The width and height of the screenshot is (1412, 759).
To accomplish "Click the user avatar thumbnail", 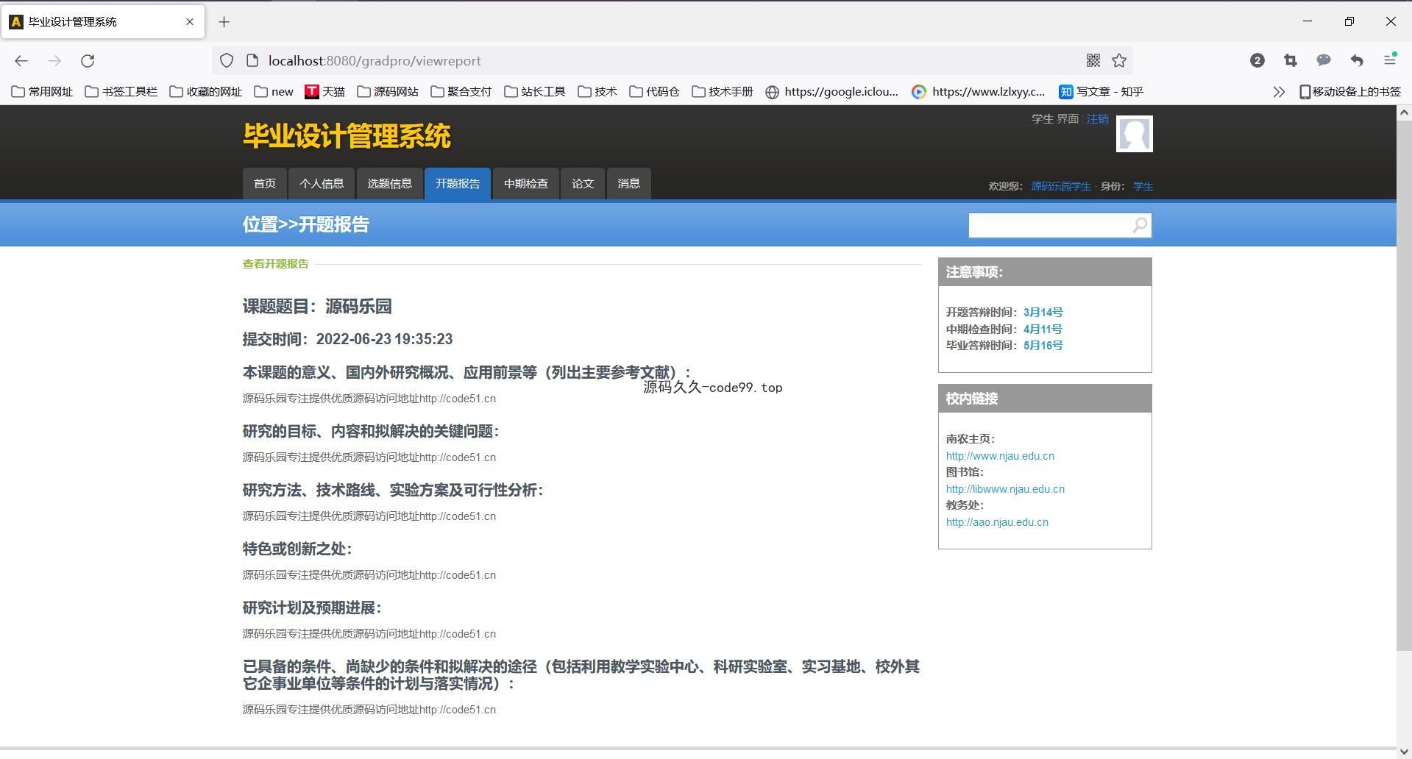I will (1135, 134).
